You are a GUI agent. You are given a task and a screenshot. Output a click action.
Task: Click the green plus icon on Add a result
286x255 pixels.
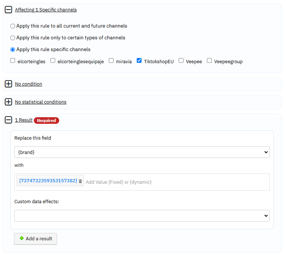(x=22, y=238)
